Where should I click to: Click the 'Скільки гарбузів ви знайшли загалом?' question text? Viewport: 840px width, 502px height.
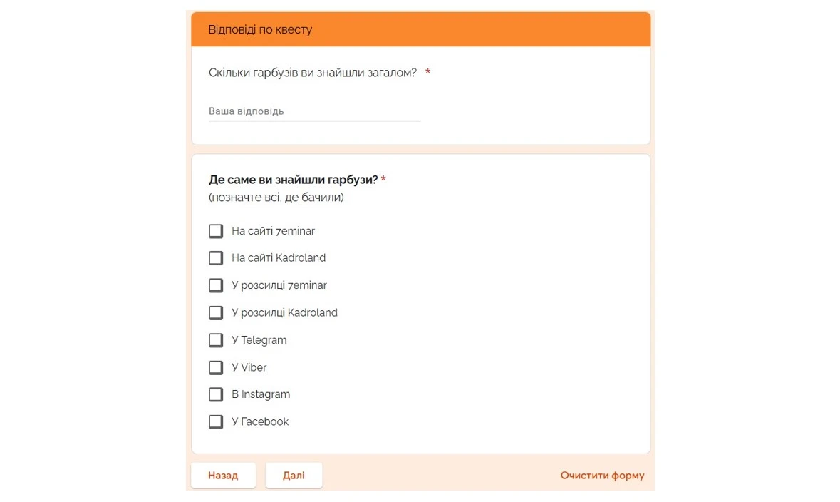pos(313,73)
